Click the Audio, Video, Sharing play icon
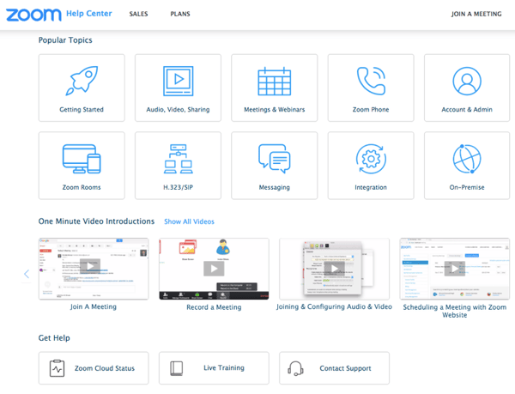 (x=178, y=81)
